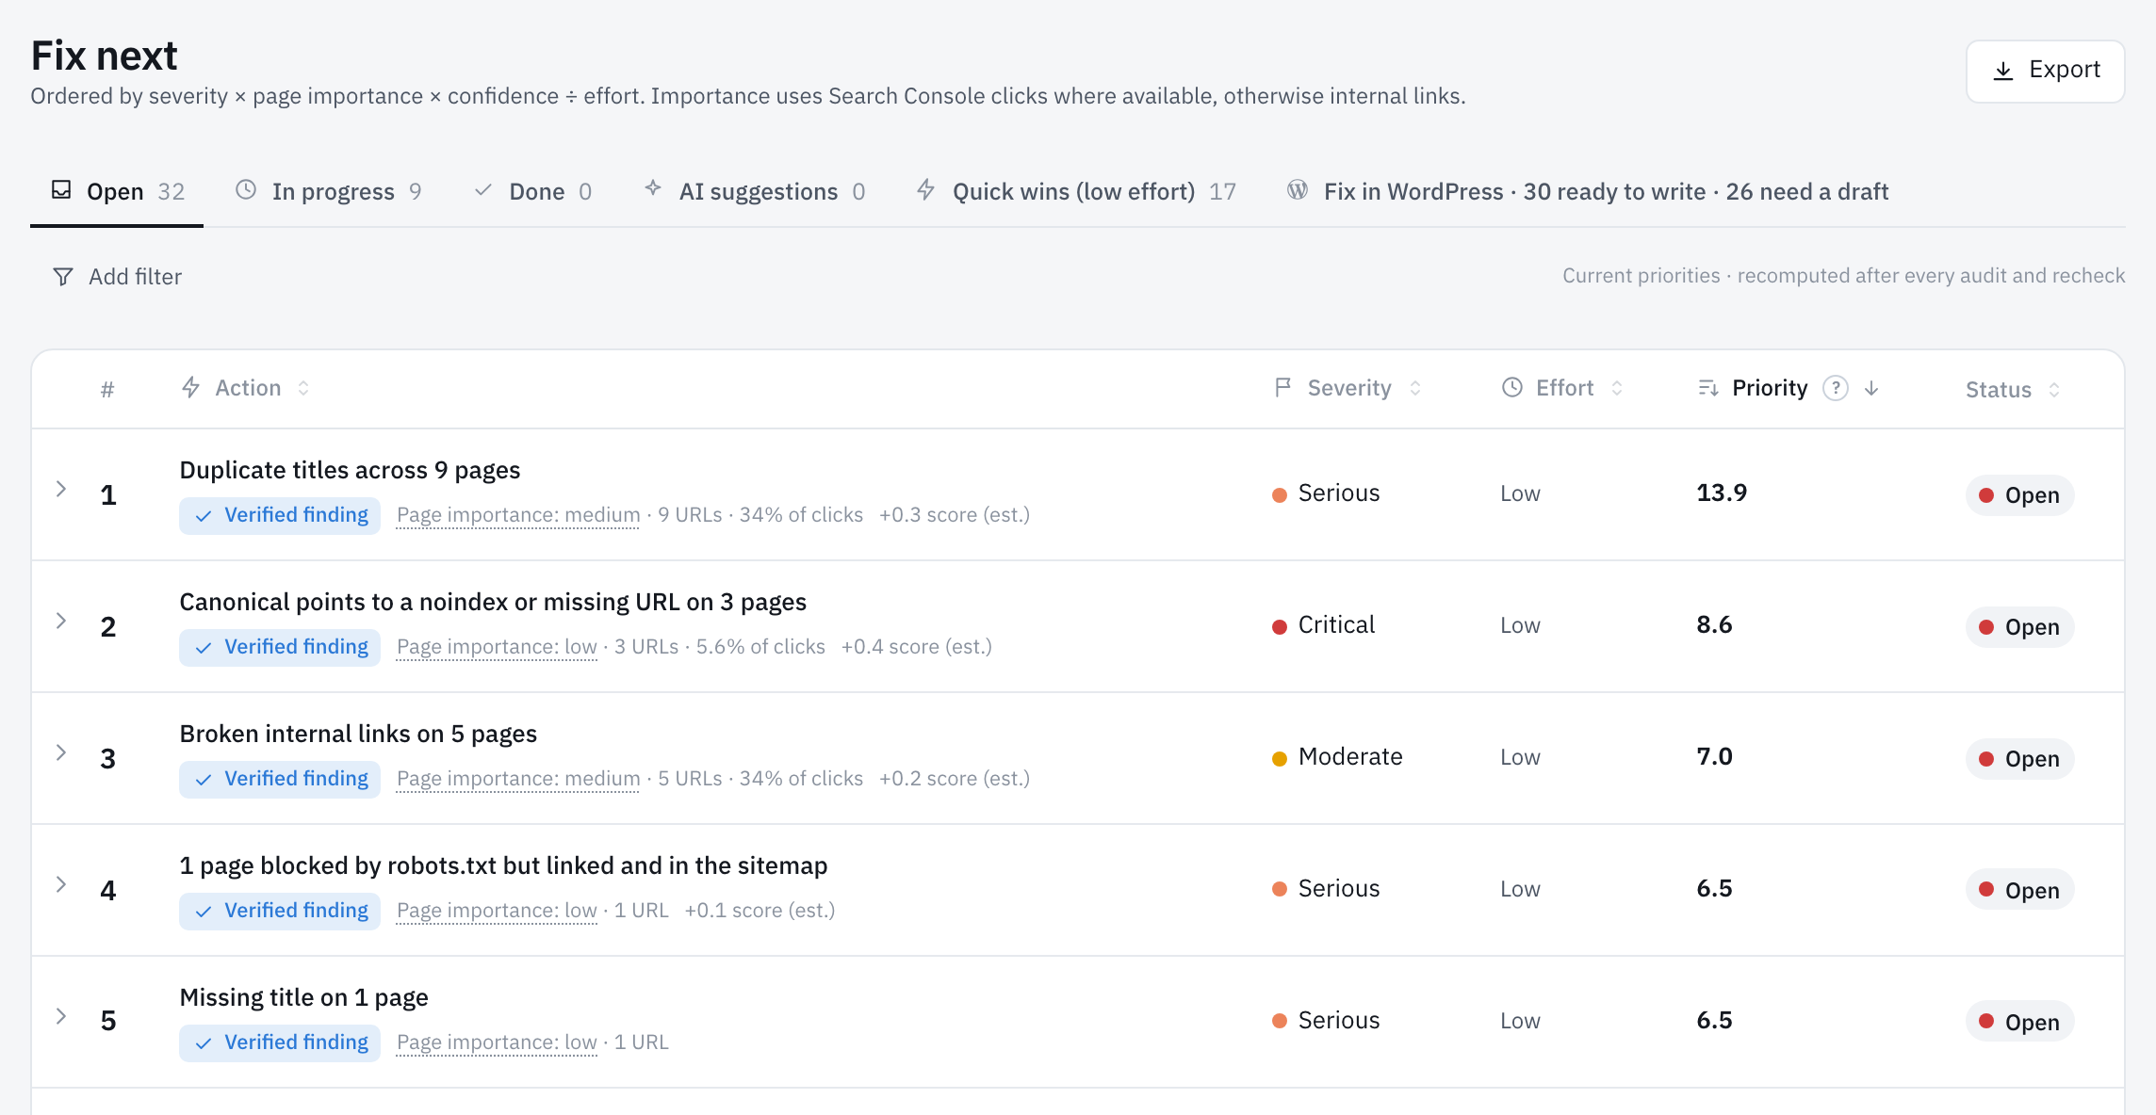Screen dimensions: 2156x1115
Task: Open the AI suggestions tab
Action: tap(755, 191)
